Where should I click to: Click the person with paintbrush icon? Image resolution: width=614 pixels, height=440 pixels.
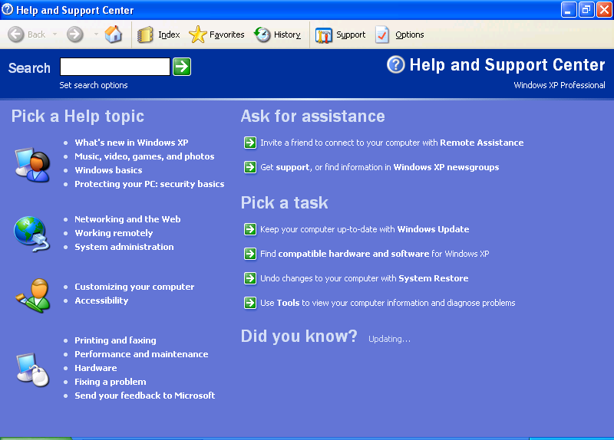tap(33, 295)
